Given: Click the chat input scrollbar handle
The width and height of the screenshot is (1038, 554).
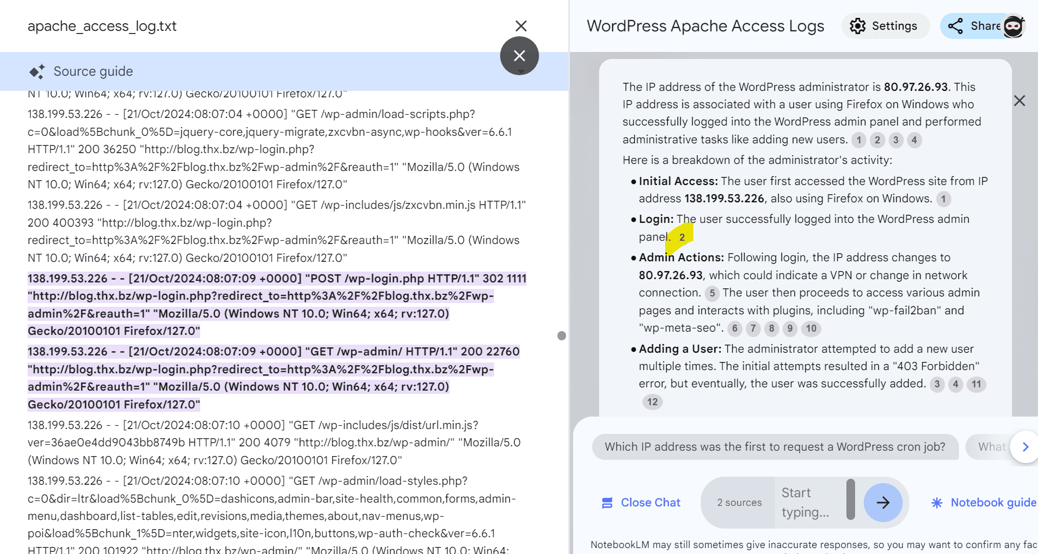Looking at the screenshot, I should tap(851, 499).
